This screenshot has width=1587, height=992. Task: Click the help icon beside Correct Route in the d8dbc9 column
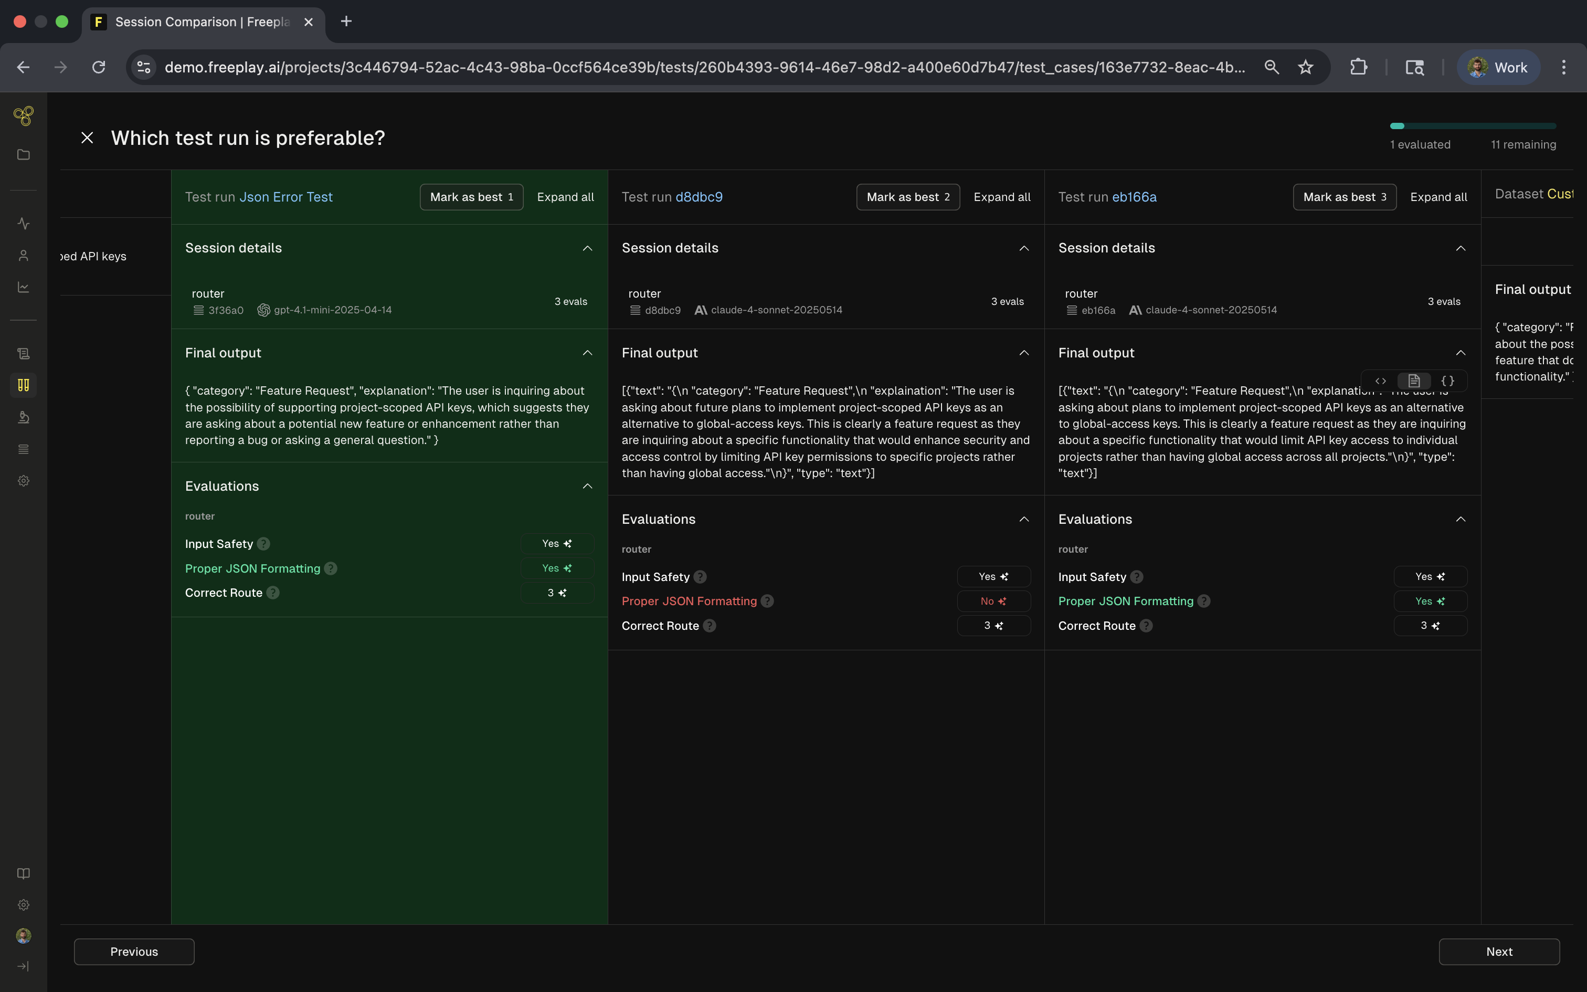tap(710, 626)
